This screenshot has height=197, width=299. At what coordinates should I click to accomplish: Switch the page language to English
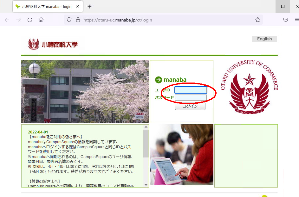pyautogui.click(x=264, y=39)
